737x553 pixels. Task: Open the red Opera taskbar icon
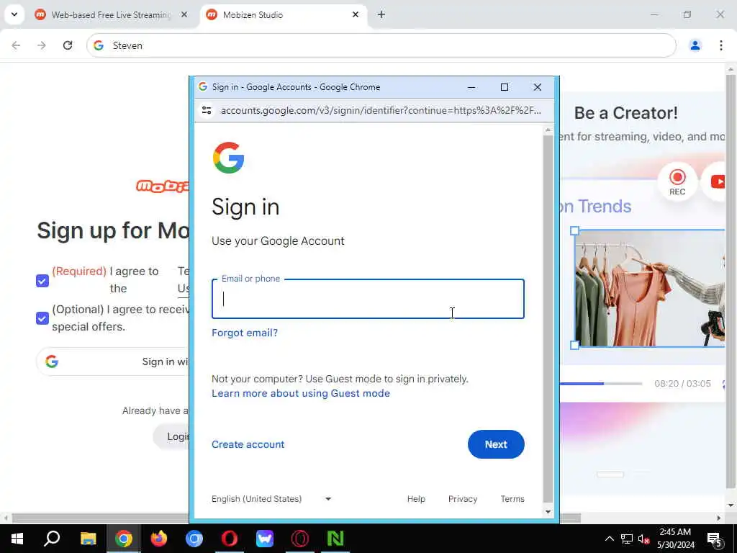[230, 539]
